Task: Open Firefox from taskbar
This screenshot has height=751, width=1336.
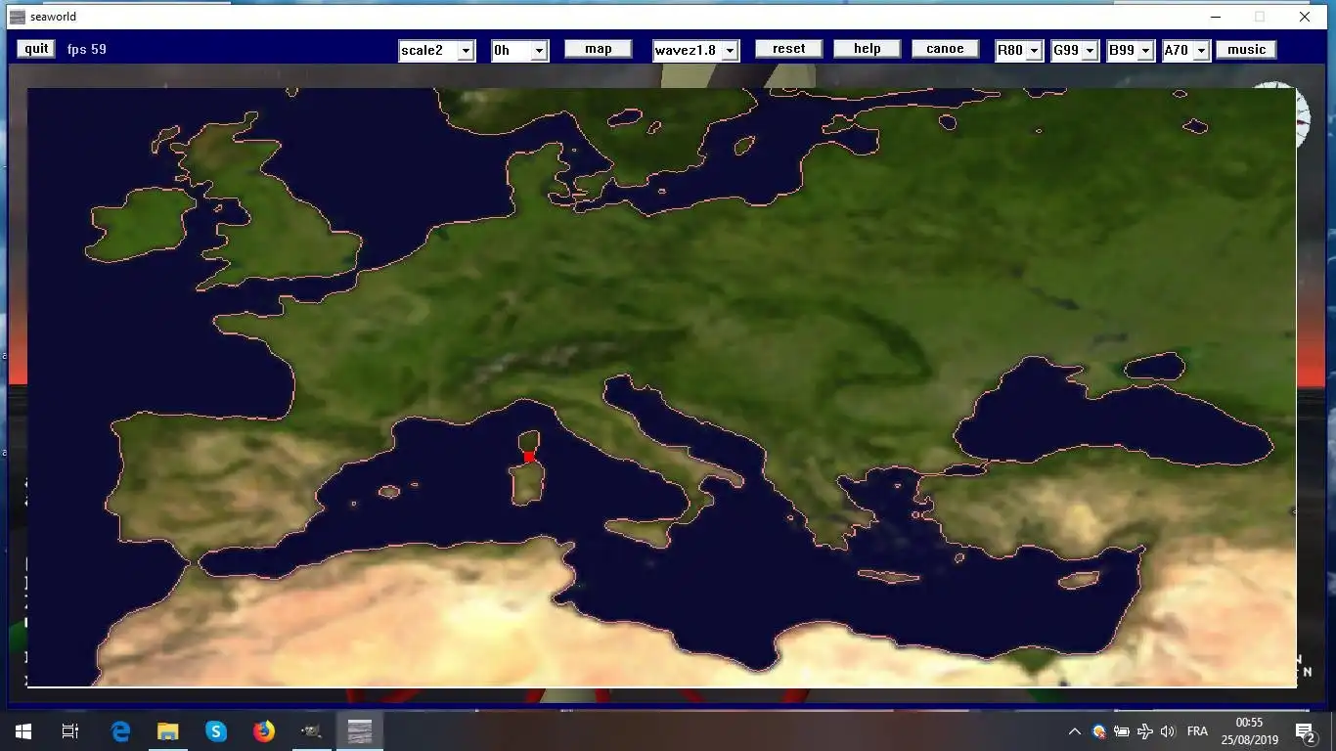Action: click(x=264, y=730)
